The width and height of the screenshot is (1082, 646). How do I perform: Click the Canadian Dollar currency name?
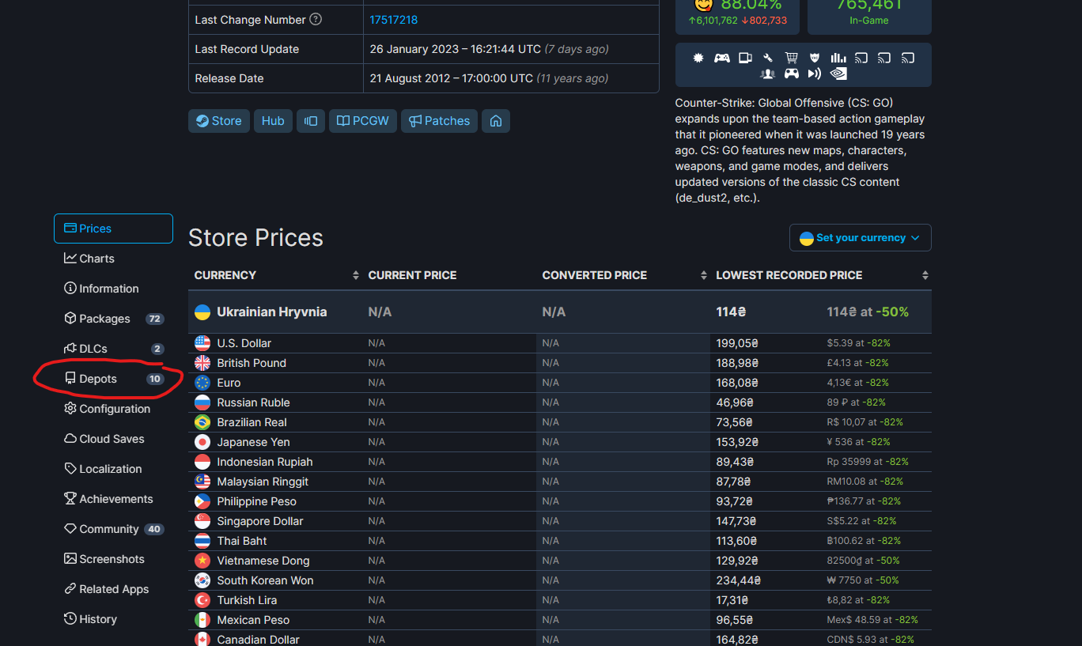tap(259, 639)
